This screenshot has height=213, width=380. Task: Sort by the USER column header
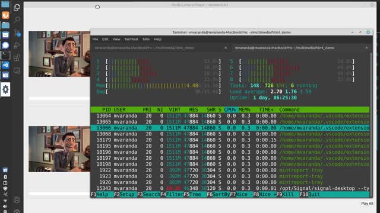click(x=119, y=109)
